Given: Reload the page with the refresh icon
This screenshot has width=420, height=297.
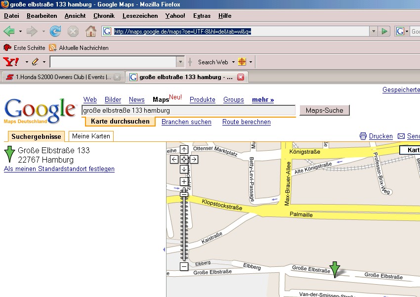Looking at the screenshot, I should tap(55, 32).
